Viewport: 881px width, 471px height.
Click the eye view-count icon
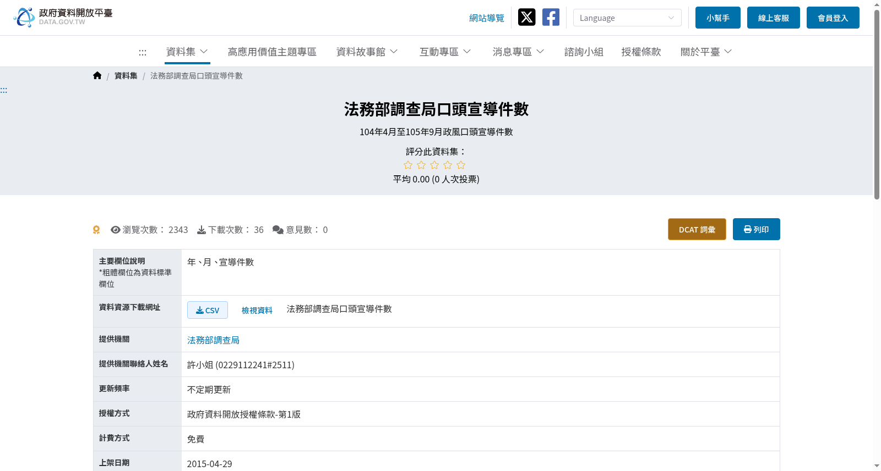(x=116, y=230)
